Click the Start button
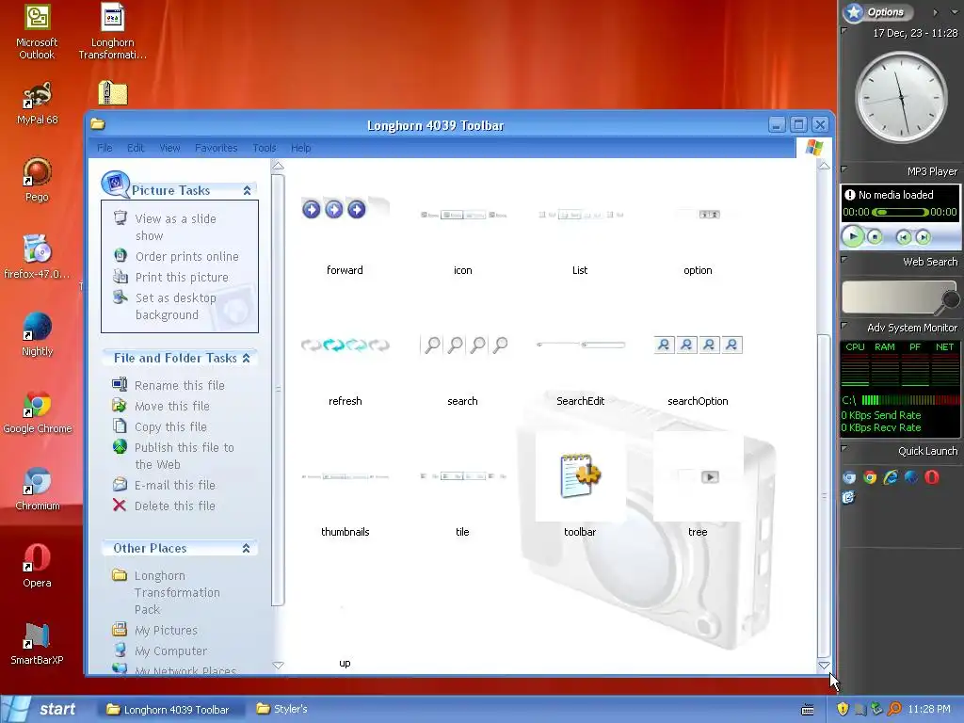The height and width of the screenshot is (723, 964). 41,709
